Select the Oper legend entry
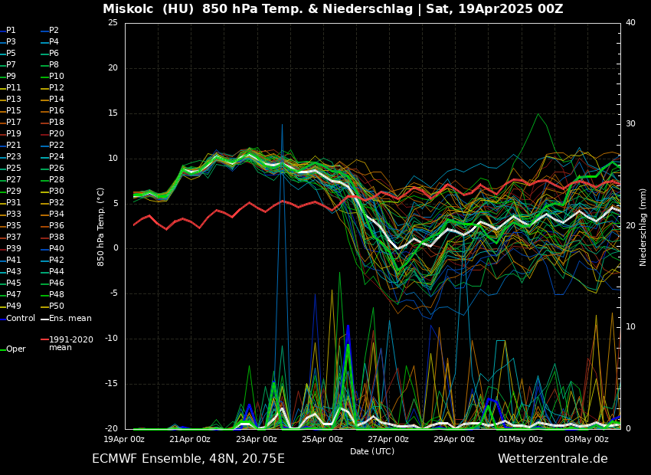The height and width of the screenshot is (475, 651). tap(16, 349)
